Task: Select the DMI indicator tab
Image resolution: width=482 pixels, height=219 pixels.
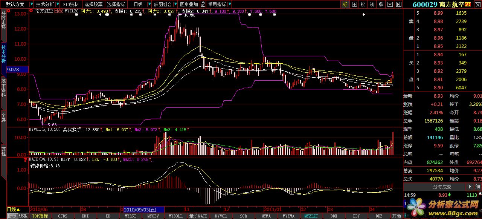Action: click(85, 216)
